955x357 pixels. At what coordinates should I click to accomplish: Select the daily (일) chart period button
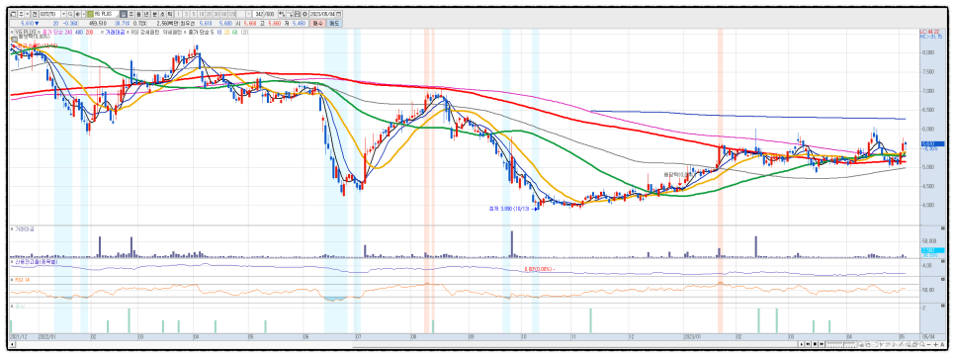coord(123,14)
